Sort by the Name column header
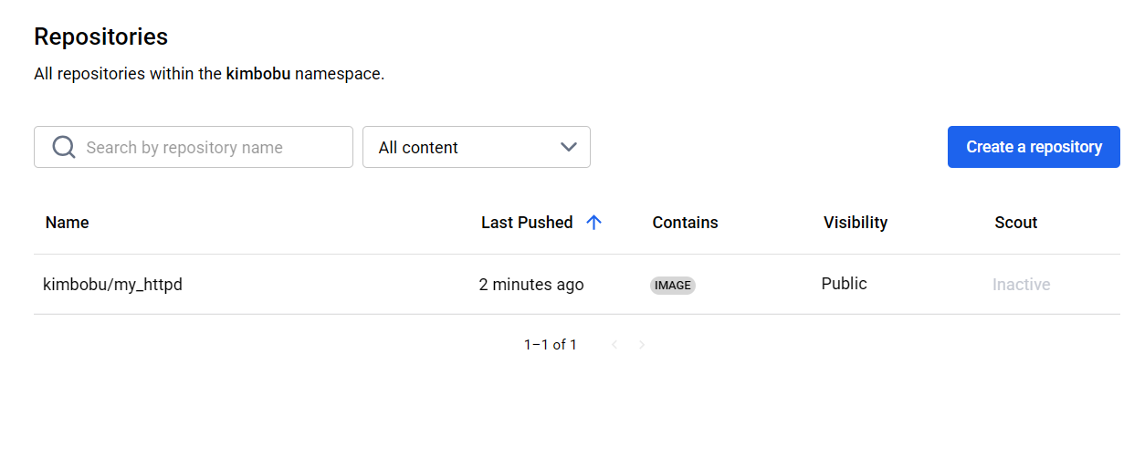The height and width of the screenshot is (459, 1134). coord(67,223)
